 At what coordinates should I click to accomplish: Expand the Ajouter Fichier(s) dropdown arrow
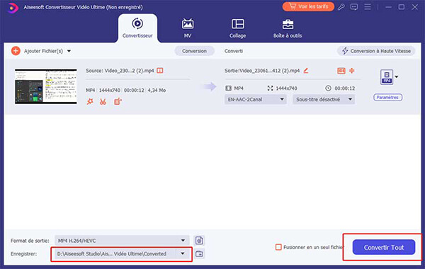(x=69, y=51)
